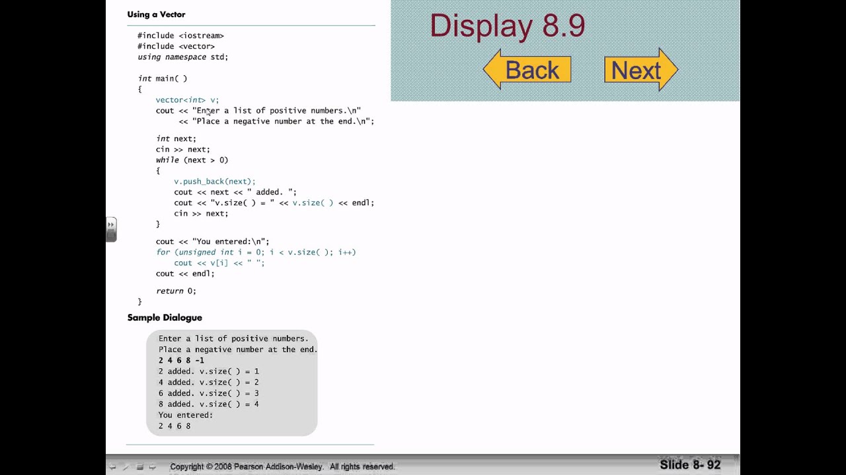
Task: Click previous slide arrow in bottom toolbar
Action: coord(112,466)
